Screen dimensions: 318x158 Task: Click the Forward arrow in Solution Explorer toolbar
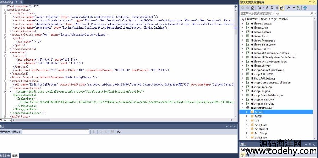point(247,8)
